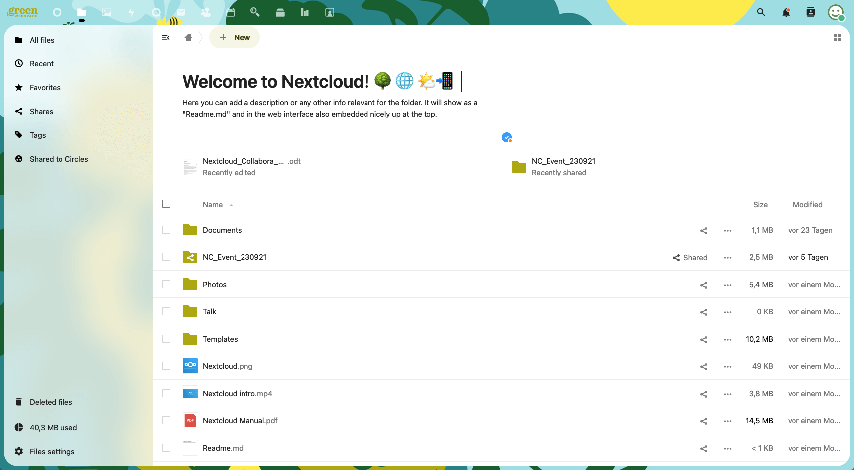Image resolution: width=854 pixels, height=470 pixels.
Task: Tick the checkbox for Nextcloud intro.mp4
Action: point(166,393)
